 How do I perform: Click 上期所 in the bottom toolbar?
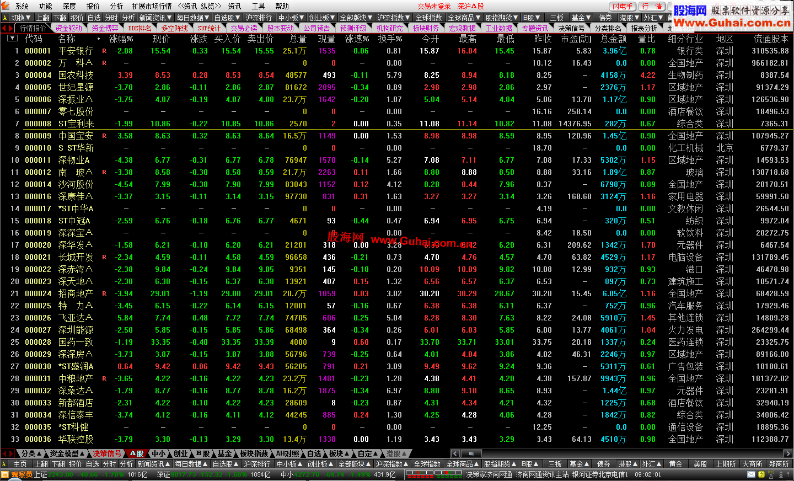point(727,464)
